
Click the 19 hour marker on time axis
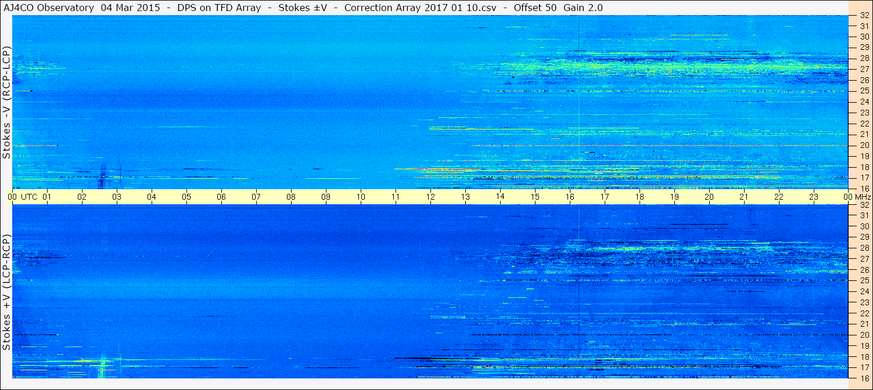674,197
